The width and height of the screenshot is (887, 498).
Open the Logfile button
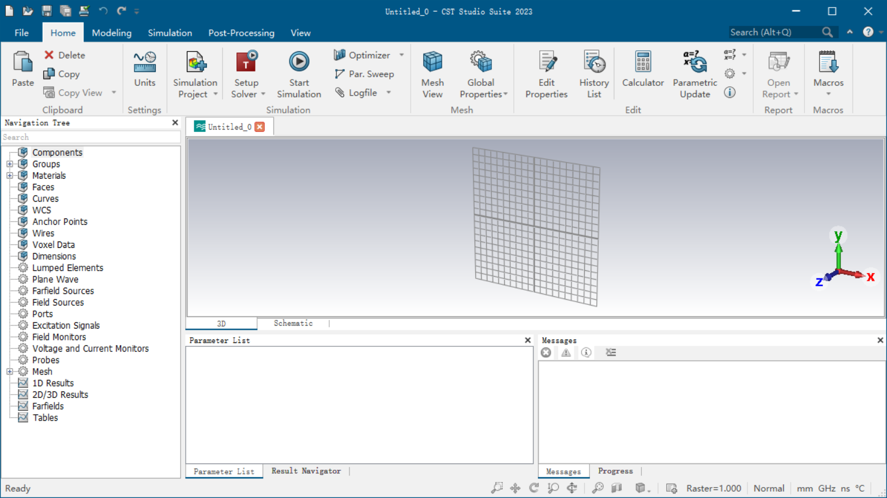point(356,92)
